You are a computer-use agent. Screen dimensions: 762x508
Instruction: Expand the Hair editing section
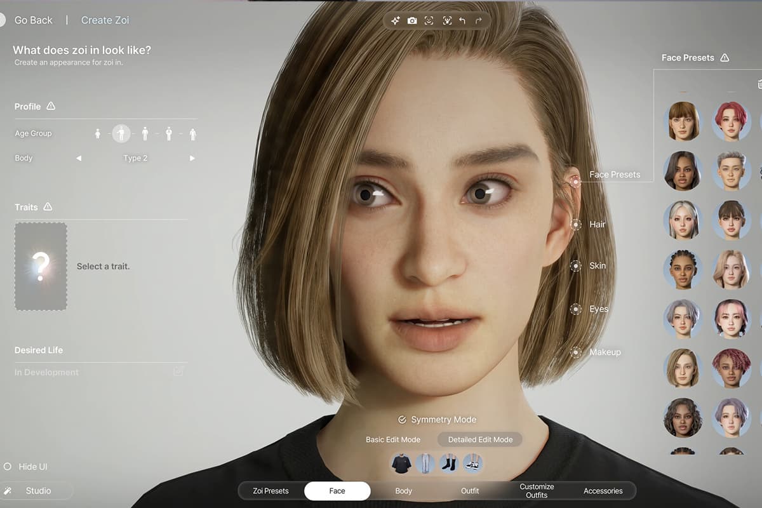(x=577, y=224)
